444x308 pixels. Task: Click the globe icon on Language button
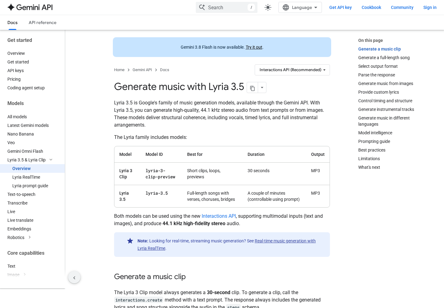[286, 7]
